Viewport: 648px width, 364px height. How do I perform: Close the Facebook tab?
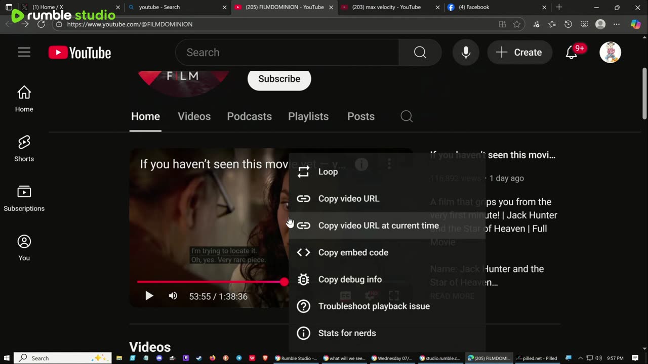(544, 7)
